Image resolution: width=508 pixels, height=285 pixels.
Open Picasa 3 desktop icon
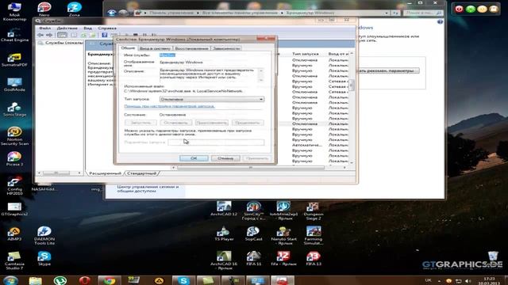click(x=14, y=159)
